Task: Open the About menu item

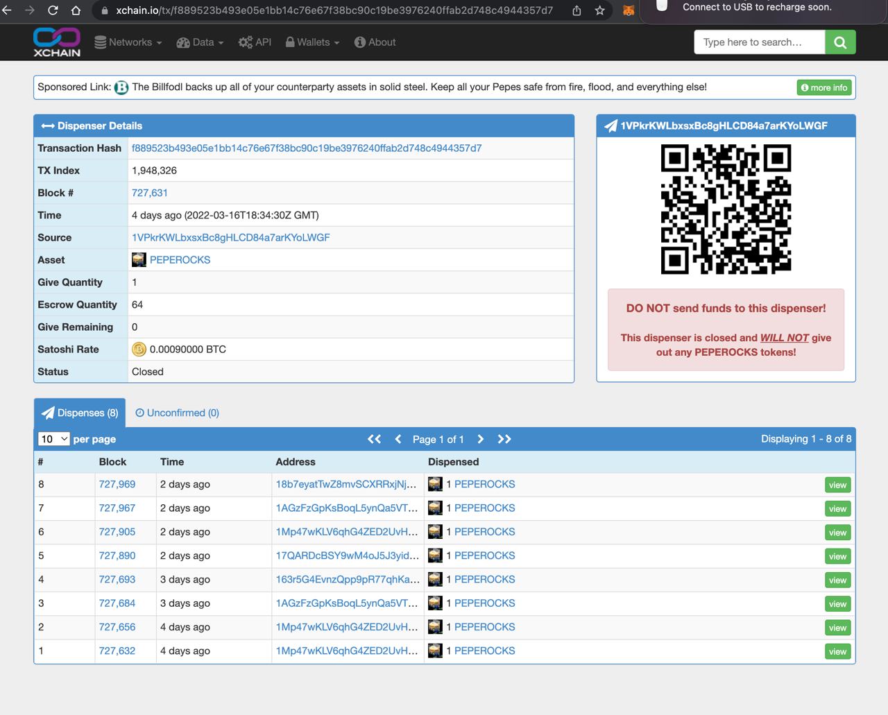Action: pyautogui.click(x=375, y=42)
